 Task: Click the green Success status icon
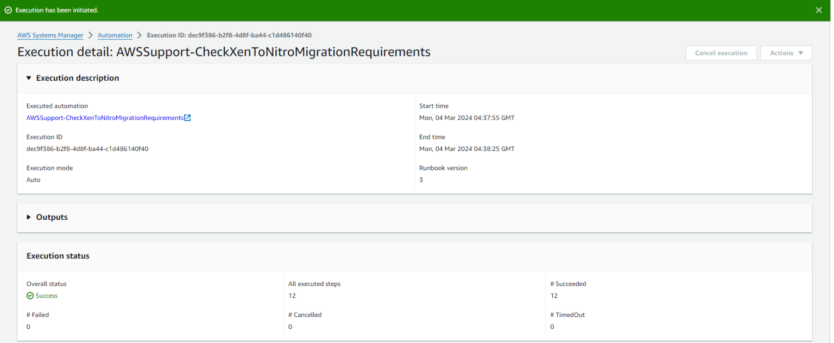coord(30,296)
